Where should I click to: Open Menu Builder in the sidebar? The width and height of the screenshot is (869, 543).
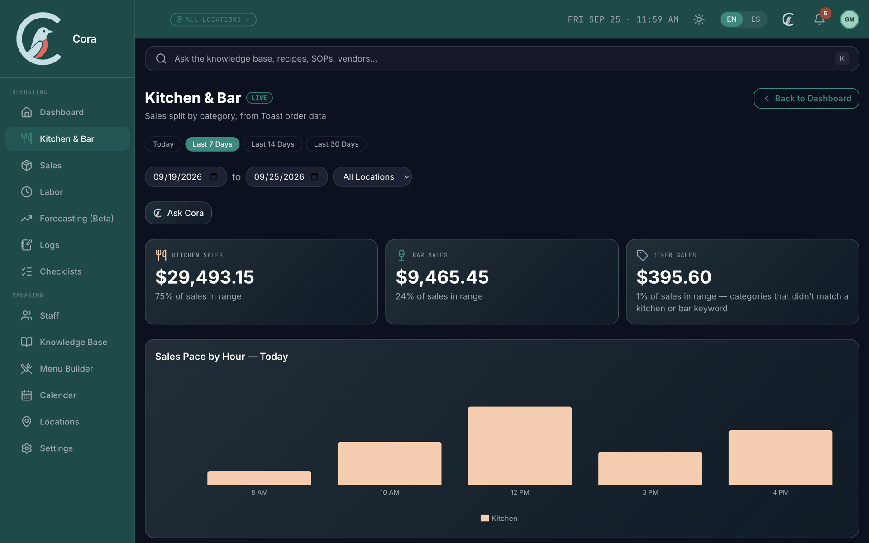pyautogui.click(x=67, y=369)
